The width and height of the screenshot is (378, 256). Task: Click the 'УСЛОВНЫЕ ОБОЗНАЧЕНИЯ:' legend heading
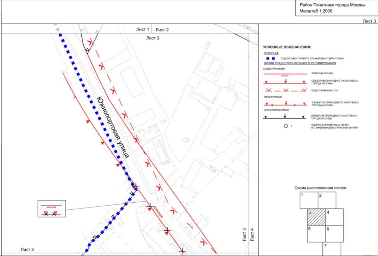click(287, 47)
